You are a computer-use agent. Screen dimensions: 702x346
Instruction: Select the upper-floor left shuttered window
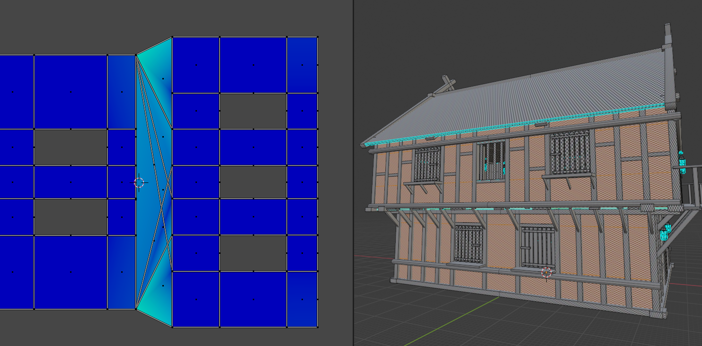[428, 164]
